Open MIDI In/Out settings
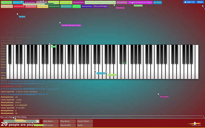The width and height of the screenshot is (205, 128). click(50, 125)
